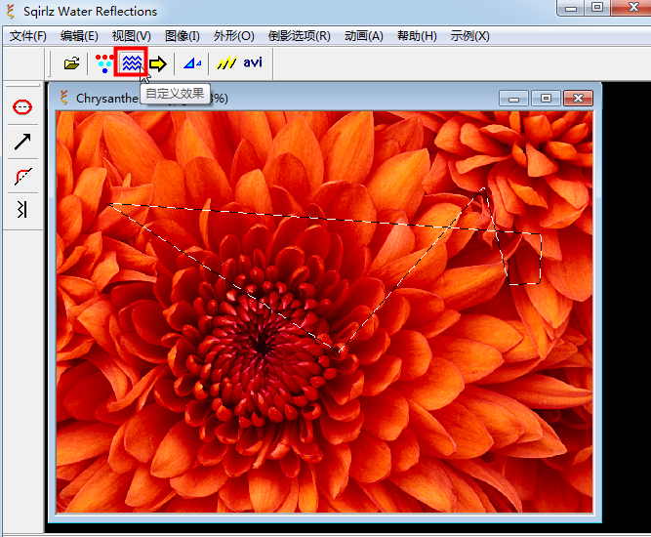This screenshot has height=537, width=651.
Task: Minimize the Chrysanthemum image window
Action: (513, 99)
